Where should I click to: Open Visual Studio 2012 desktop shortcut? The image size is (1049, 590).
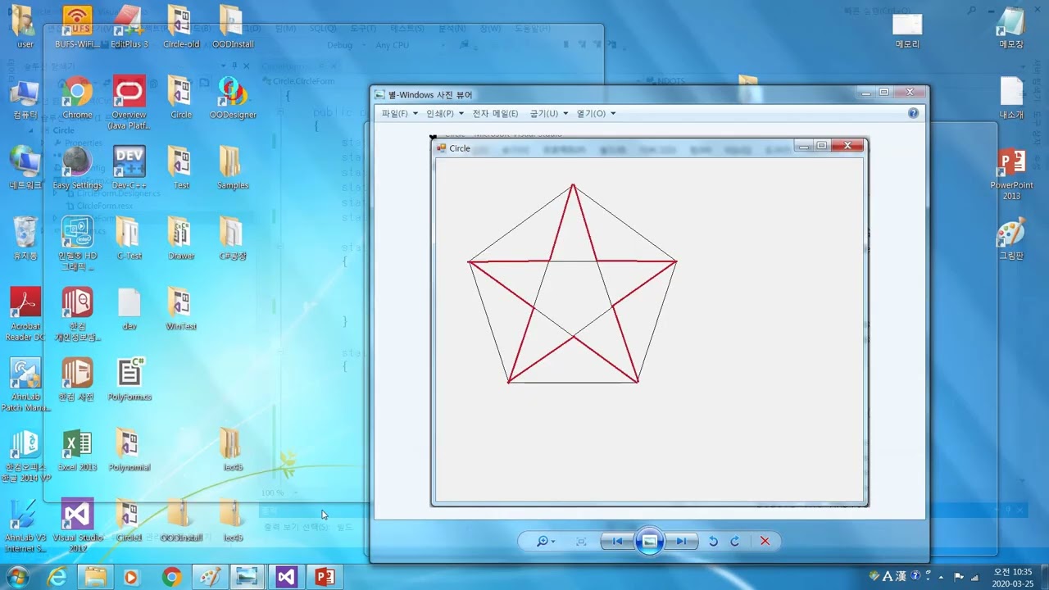point(77,526)
